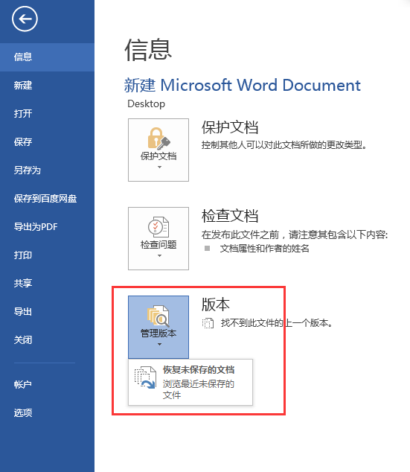Select 导出为PDF in the sidebar
The height and width of the screenshot is (472, 410).
click(47, 226)
